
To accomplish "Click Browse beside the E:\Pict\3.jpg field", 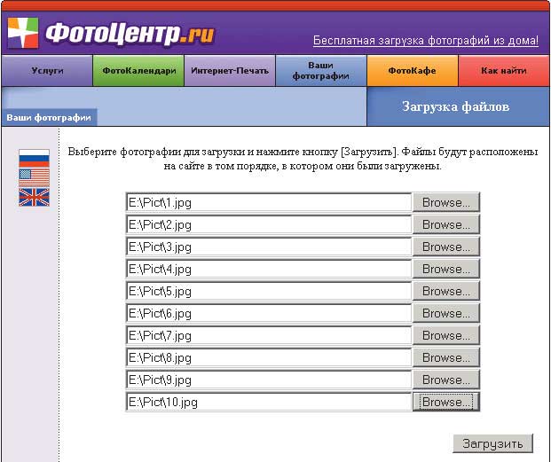I will coord(446,247).
